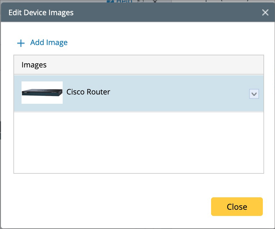This screenshot has height=229, width=275.
Task: Click the Add Image link text
Action: pos(49,43)
